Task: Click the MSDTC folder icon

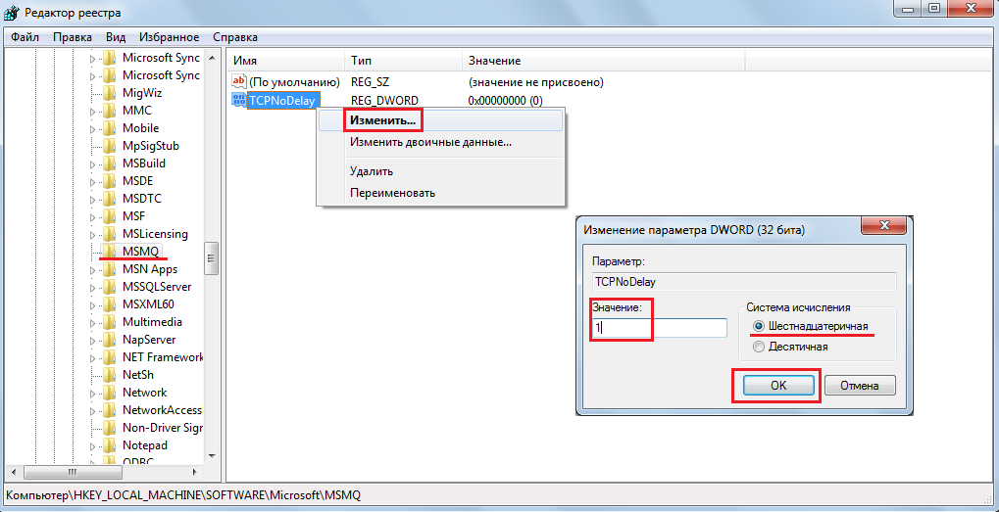Action: coord(110,199)
